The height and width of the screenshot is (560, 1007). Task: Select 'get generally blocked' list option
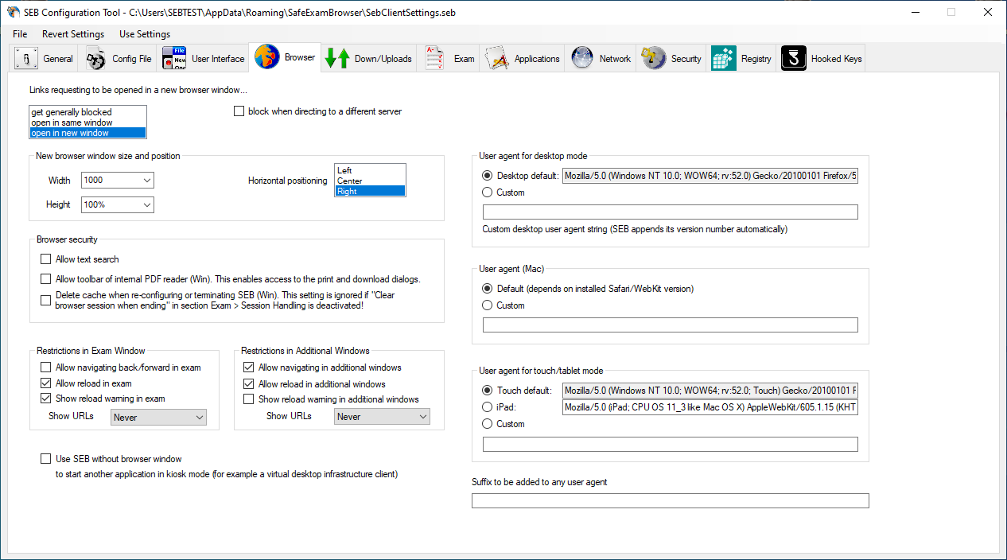88,112
